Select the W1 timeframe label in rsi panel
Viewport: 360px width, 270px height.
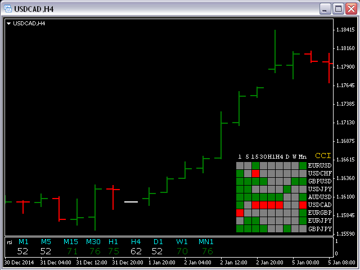click(x=182, y=241)
